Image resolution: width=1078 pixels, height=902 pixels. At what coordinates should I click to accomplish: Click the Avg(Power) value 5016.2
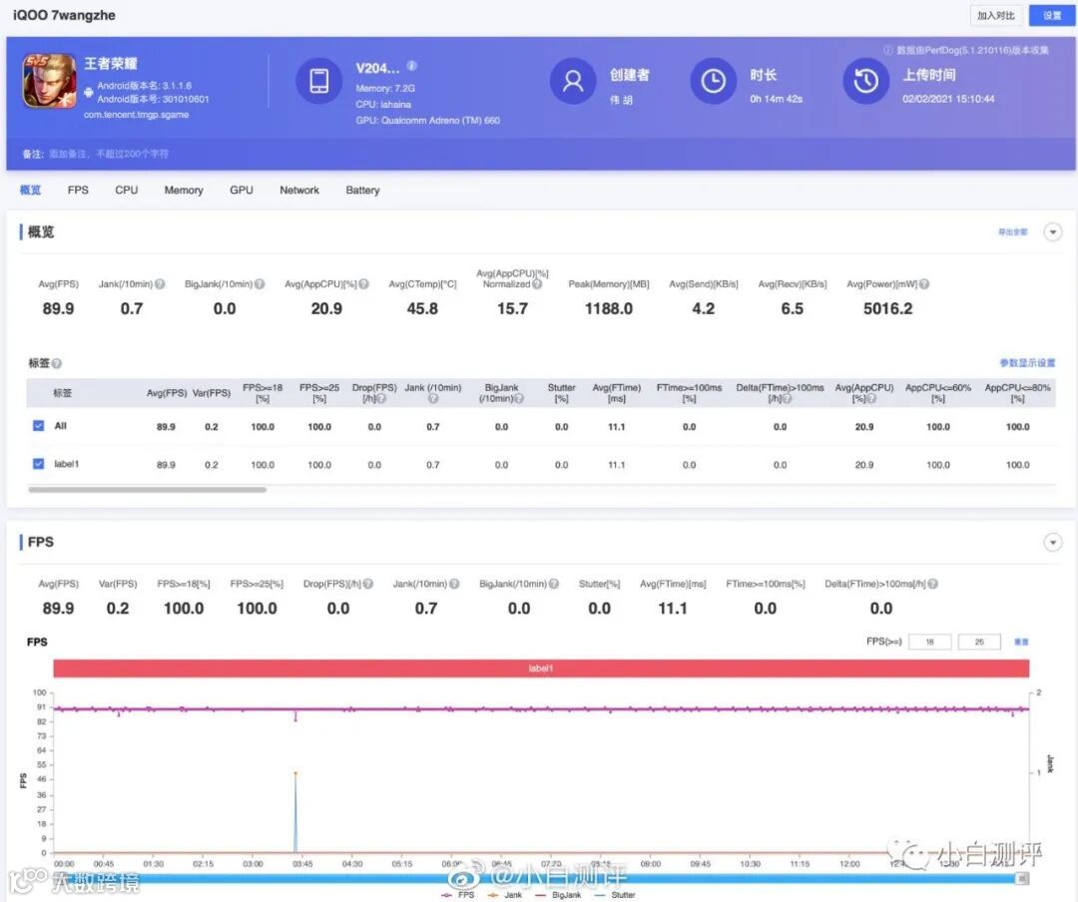coord(887,308)
